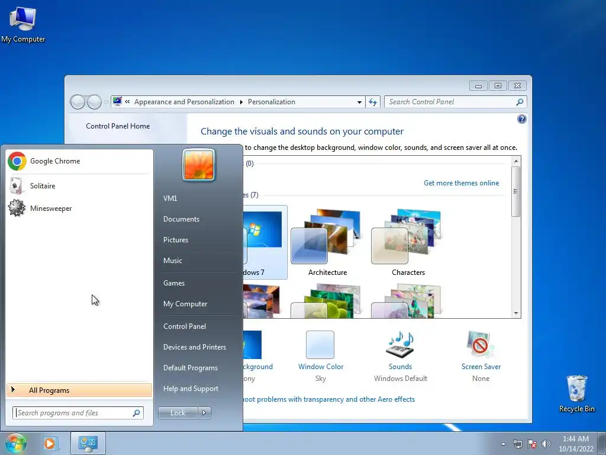Open the Screen Saver settings icon
The width and height of the screenshot is (606, 455).
click(x=481, y=345)
